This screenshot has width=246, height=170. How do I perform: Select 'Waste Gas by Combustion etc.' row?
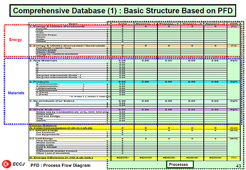pos(72,112)
